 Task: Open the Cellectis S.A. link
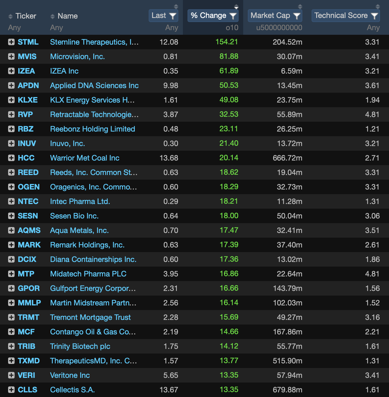(x=72, y=390)
